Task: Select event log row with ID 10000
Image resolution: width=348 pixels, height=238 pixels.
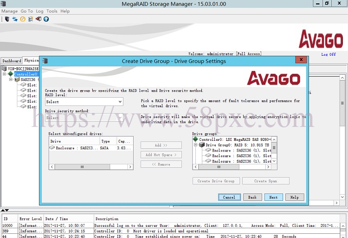Action: click(171, 225)
